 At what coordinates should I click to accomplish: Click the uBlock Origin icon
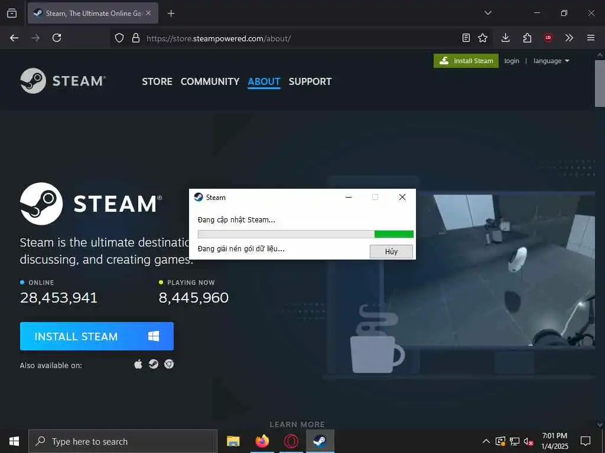pos(548,38)
